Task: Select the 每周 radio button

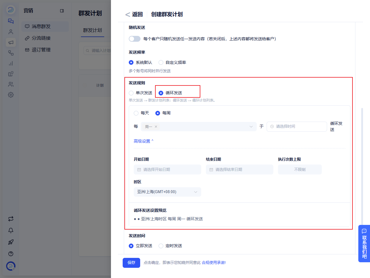Action: pos(158,113)
